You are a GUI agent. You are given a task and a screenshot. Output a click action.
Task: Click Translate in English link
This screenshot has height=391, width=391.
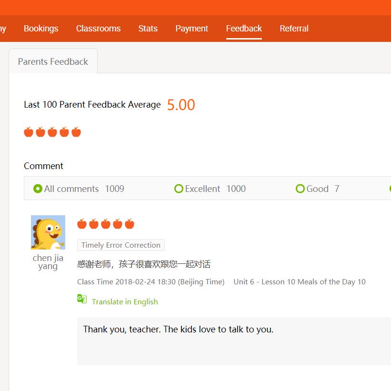[125, 302]
